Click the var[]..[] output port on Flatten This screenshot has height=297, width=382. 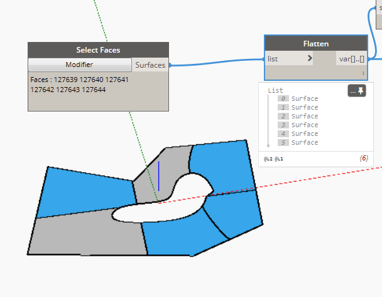click(x=352, y=58)
